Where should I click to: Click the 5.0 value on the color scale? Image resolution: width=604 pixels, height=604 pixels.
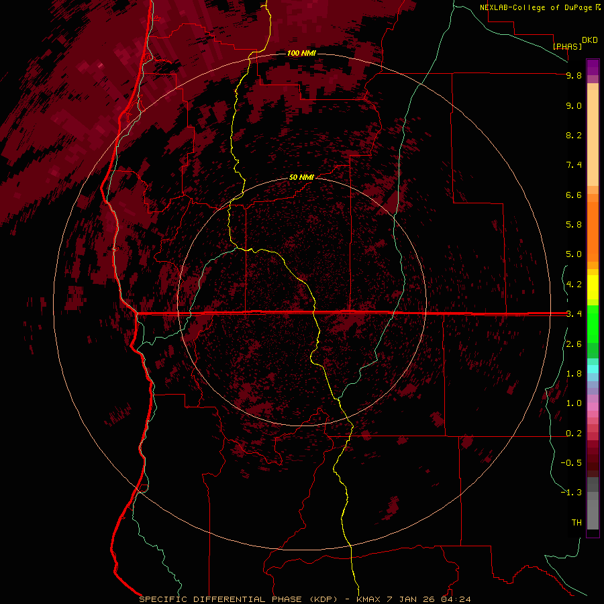(x=574, y=254)
